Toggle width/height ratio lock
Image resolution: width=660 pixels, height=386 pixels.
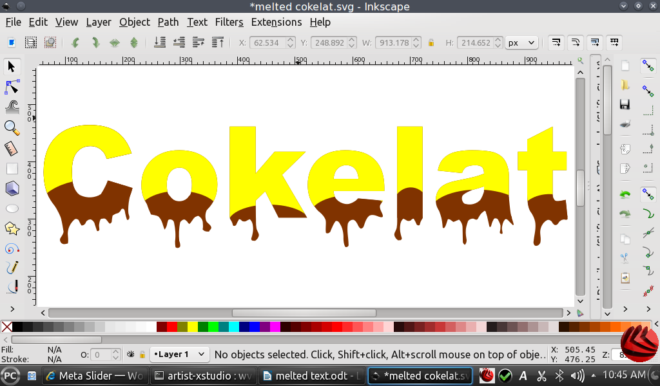click(431, 42)
